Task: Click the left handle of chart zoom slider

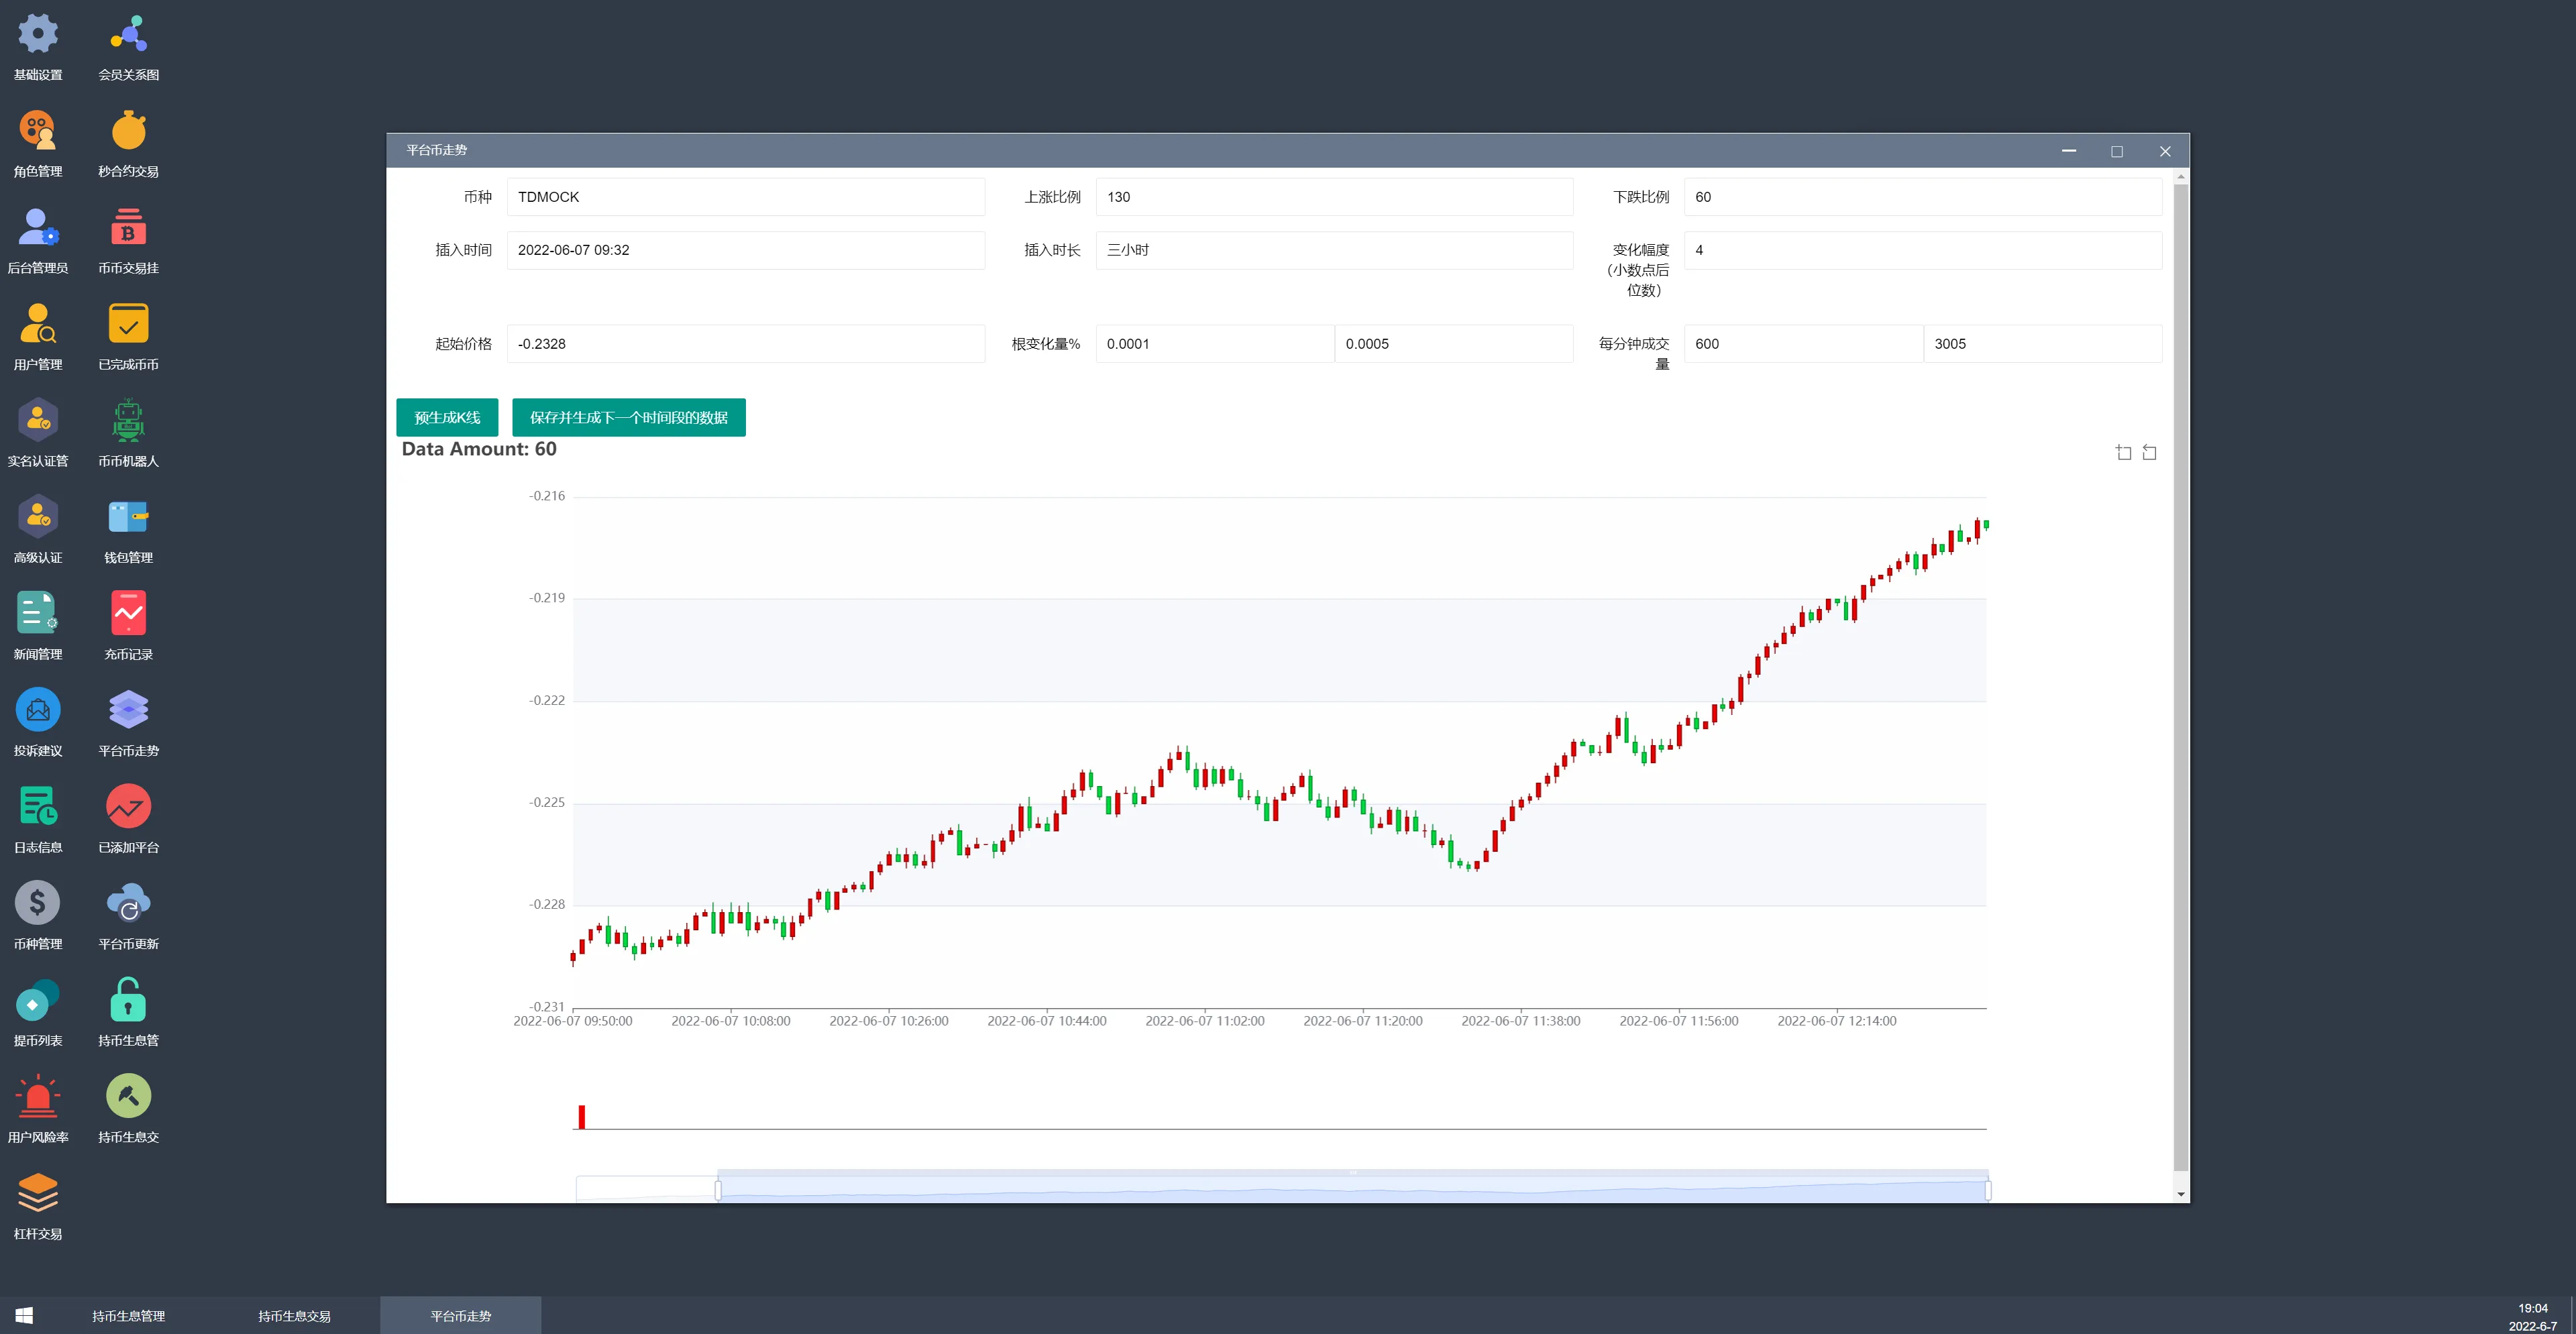Action: pos(718,1190)
